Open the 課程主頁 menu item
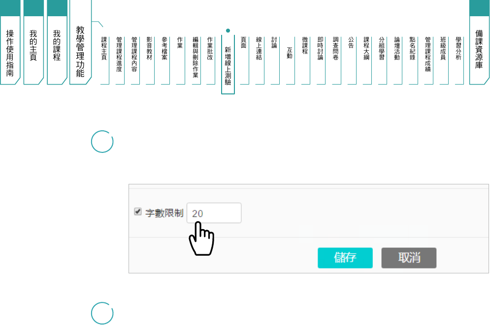The height and width of the screenshot is (325, 490). 104,48
